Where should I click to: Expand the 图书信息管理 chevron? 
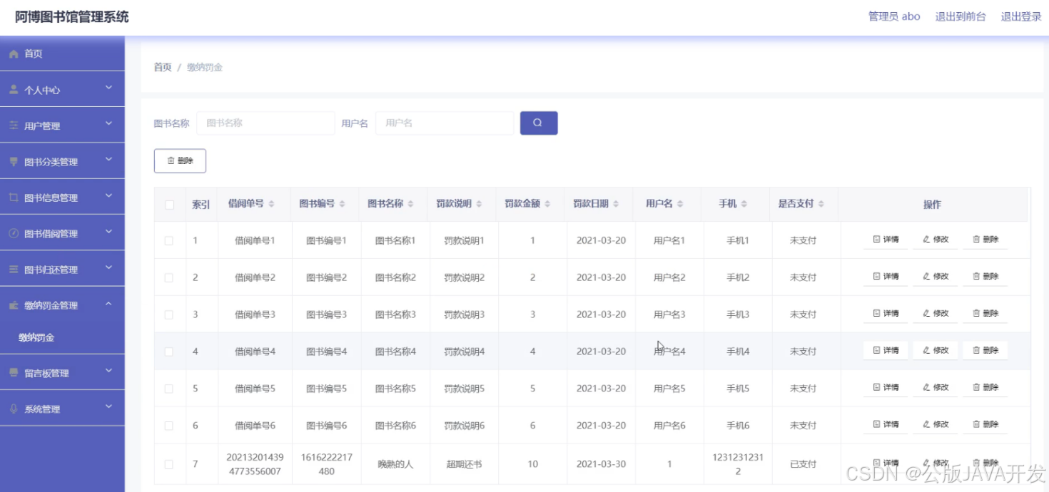point(108,195)
